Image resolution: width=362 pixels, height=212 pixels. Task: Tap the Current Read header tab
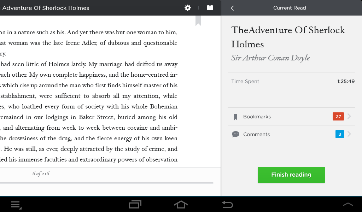(x=290, y=8)
